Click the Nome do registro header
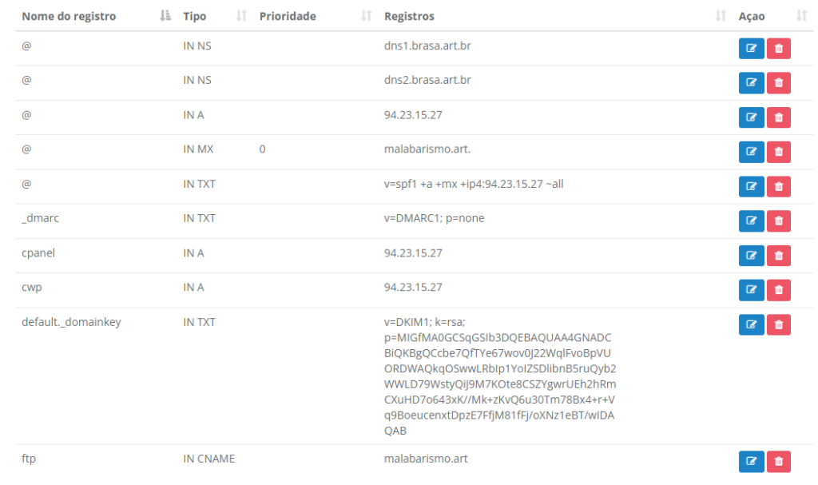Viewport: 818px width, 485px height. pyautogui.click(x=69, y=16)
